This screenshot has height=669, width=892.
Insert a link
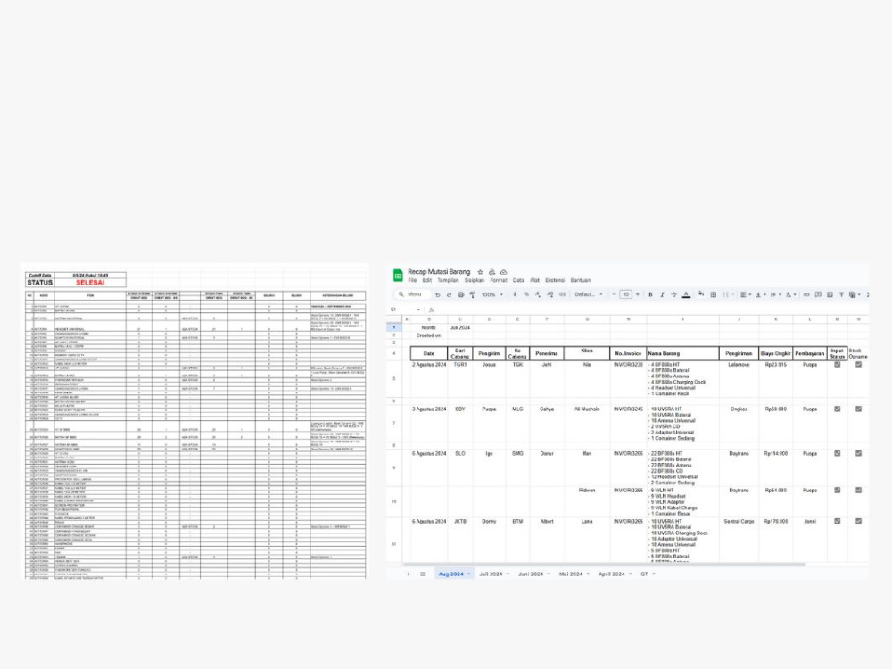point(806,294)
